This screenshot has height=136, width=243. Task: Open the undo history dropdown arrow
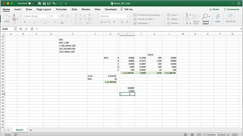pos(57,3)
